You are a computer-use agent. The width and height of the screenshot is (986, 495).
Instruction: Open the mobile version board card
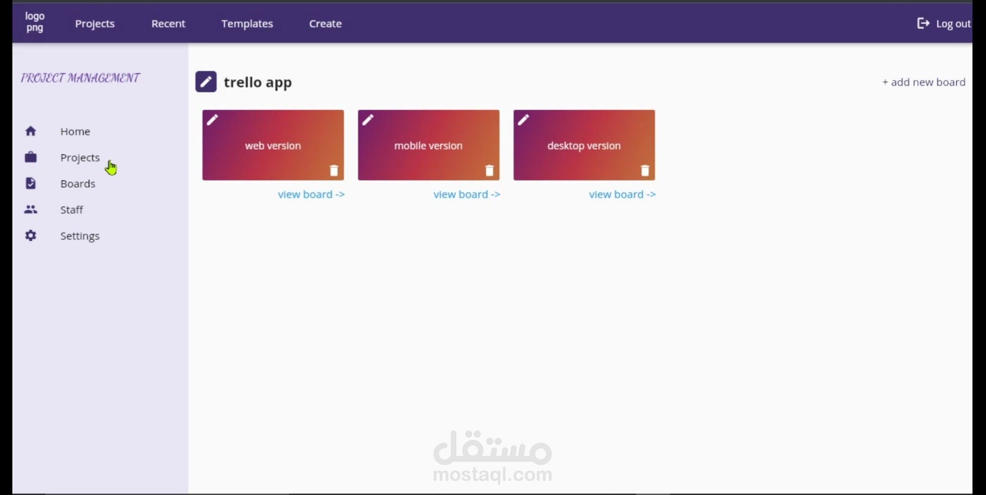pyautogui.click(x=428, y=145)
